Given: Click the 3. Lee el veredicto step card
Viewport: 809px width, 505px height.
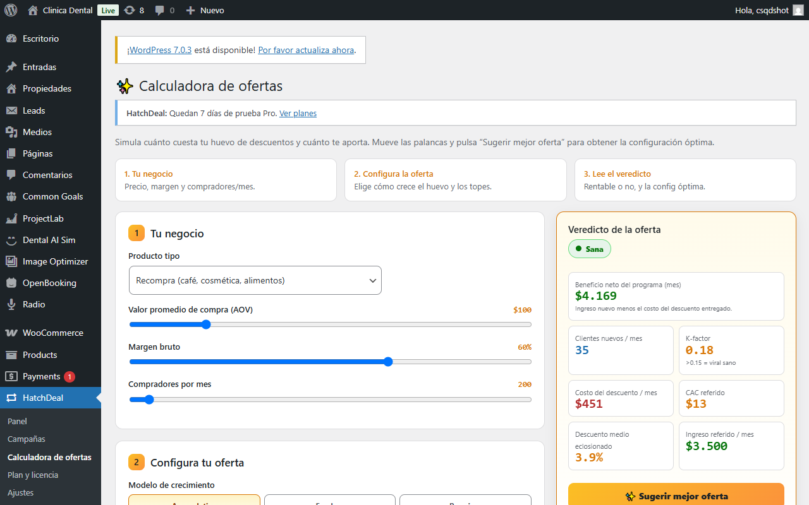Looking at the screenshot, I should click(685, 180).
